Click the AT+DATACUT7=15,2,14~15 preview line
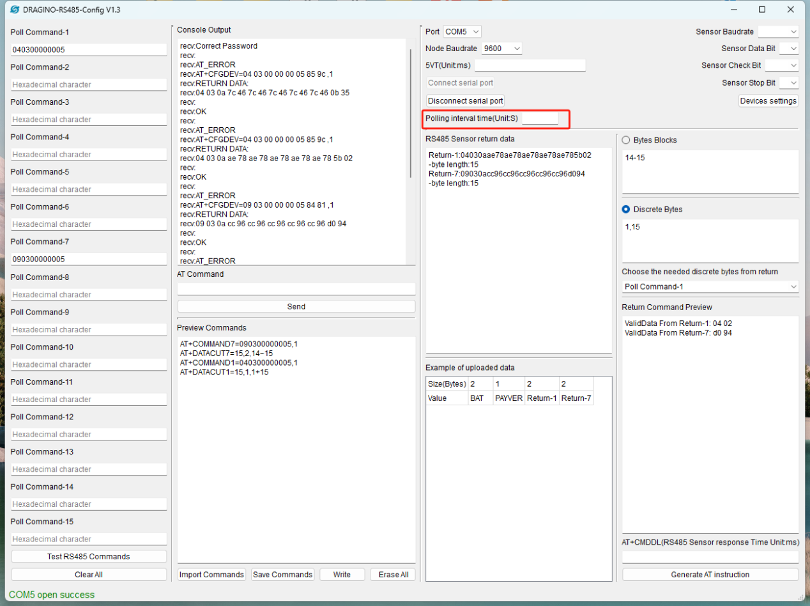The image size is (810, 606). [x=227, y=353]
